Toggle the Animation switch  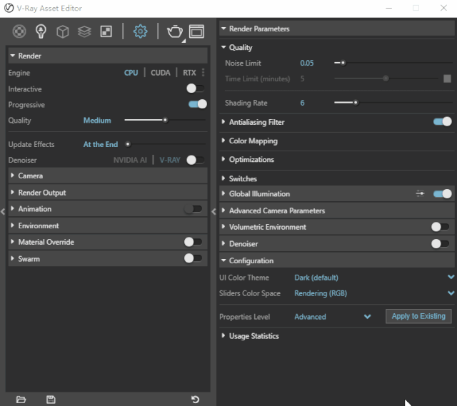[x=194, y=209]
